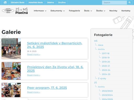Viewport: 134px width, 100px height.
Task: Select 2019-20 in MŠ archive tree
Action: click(x=106, y=62)
